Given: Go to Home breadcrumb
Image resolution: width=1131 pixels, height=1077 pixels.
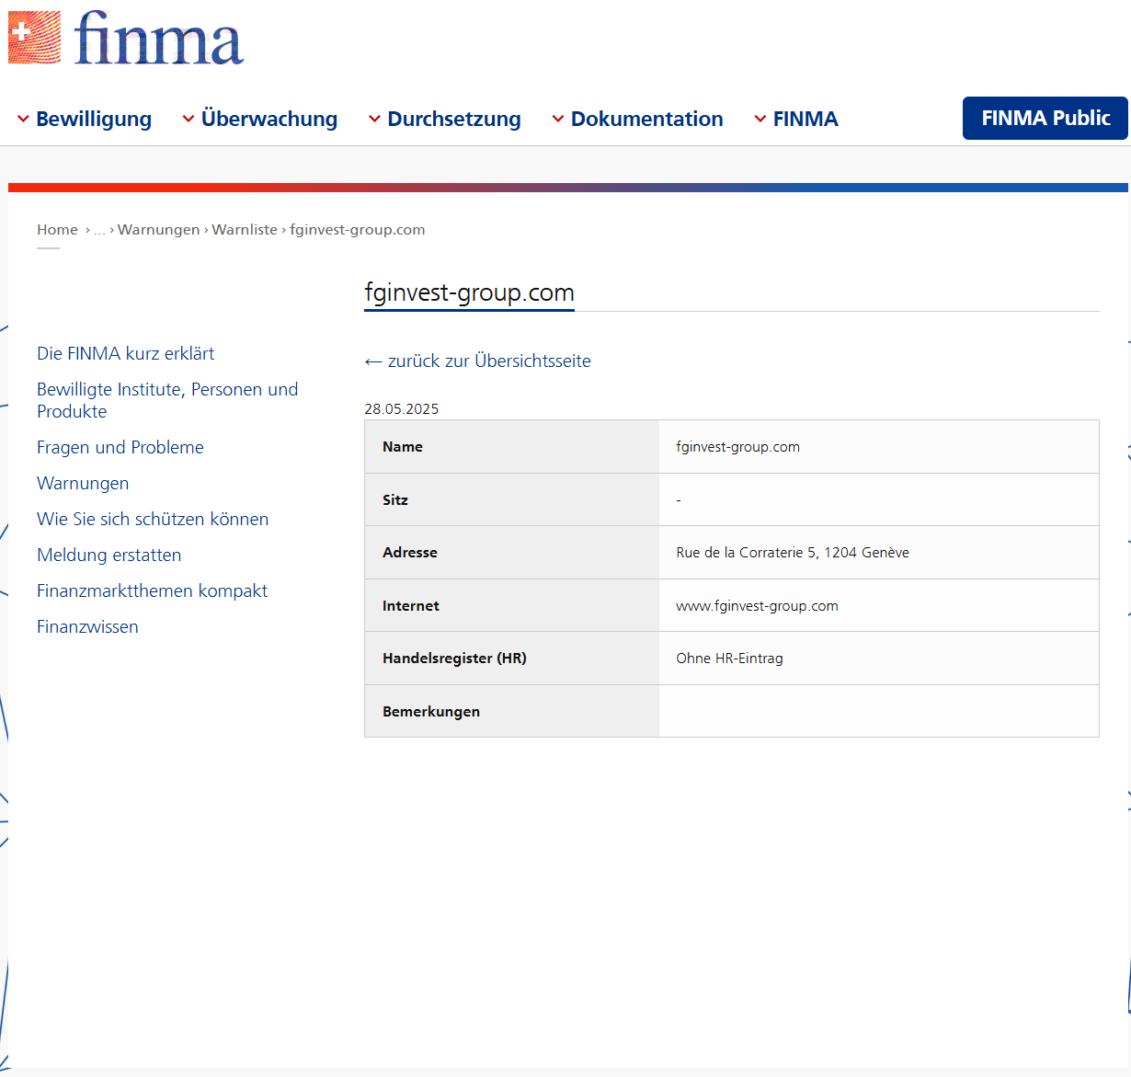Looking at the screenshot, I should pyautogui.click(x=57, y=230).
